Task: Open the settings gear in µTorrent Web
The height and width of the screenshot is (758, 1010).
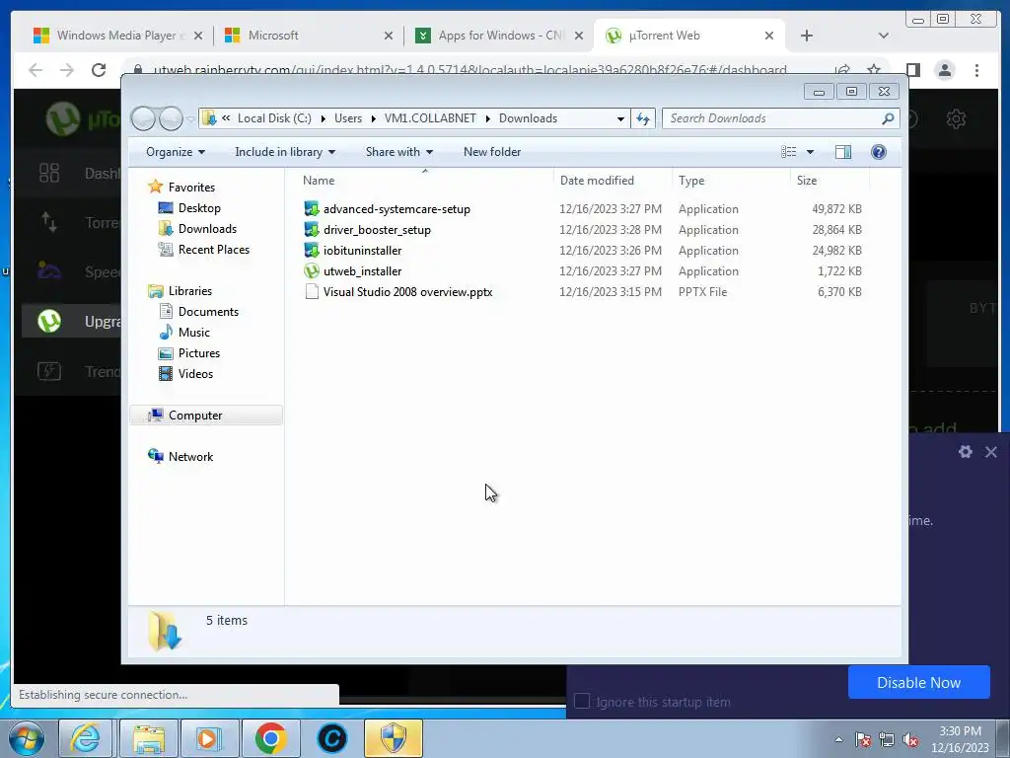Action: [x=956, y=119]
